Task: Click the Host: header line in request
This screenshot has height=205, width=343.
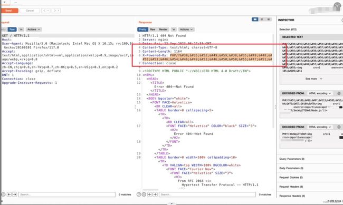Action: [x=7, y=40]
